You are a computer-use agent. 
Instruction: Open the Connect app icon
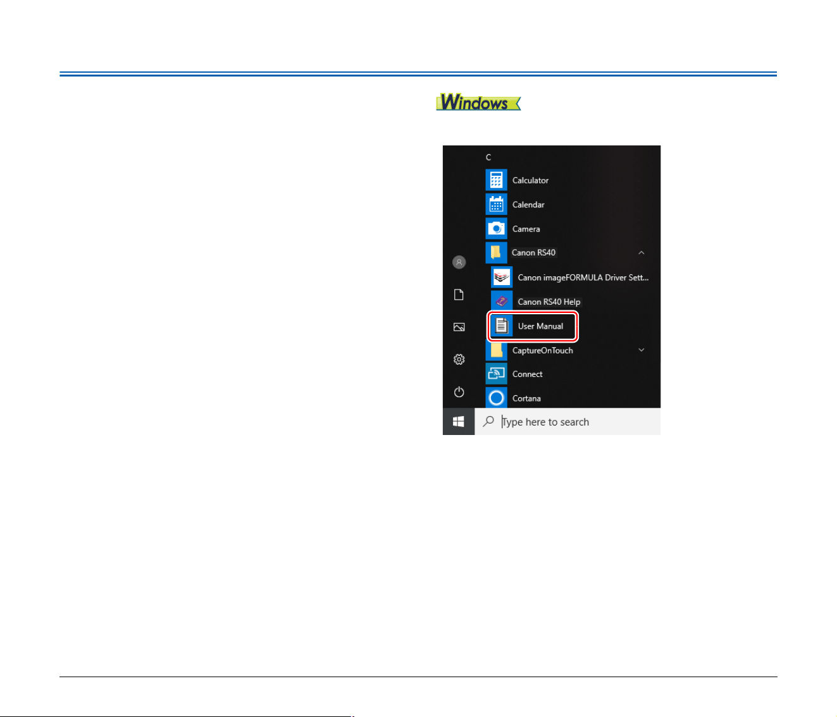click(x=496, y=374)
